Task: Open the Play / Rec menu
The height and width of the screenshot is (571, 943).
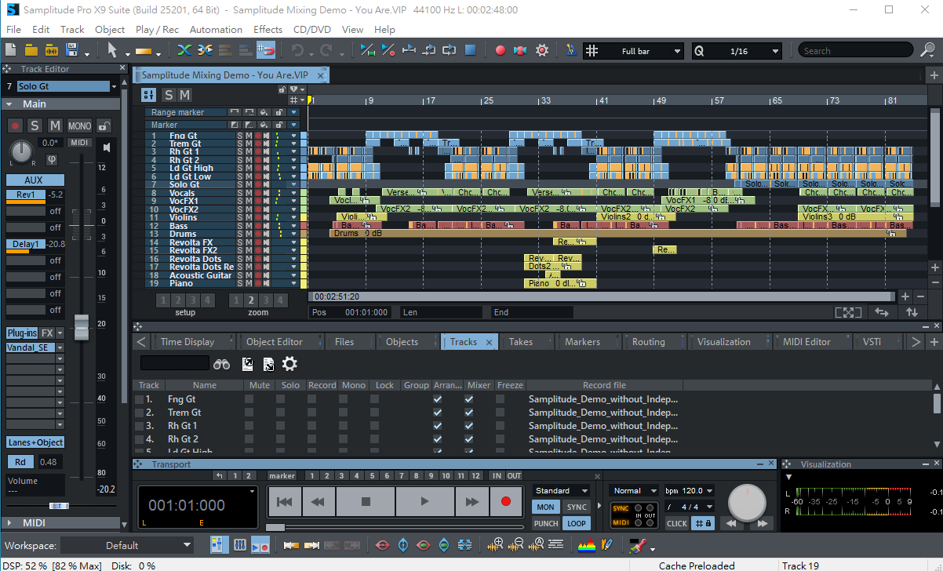Action: point(157,29)
